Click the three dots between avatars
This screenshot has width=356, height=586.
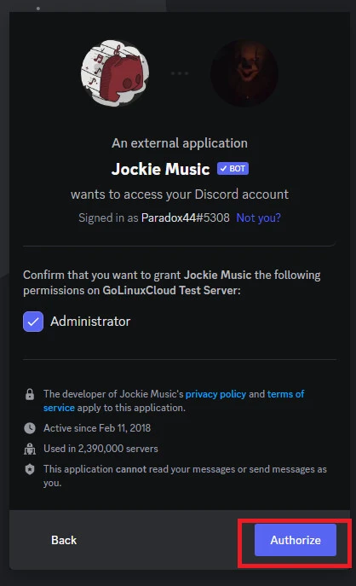pos(180,73)
